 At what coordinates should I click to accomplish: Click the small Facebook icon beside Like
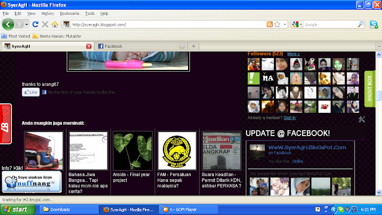click(x=44, y=92)
